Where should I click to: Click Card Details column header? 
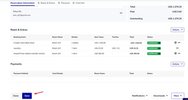pos(58,73)
